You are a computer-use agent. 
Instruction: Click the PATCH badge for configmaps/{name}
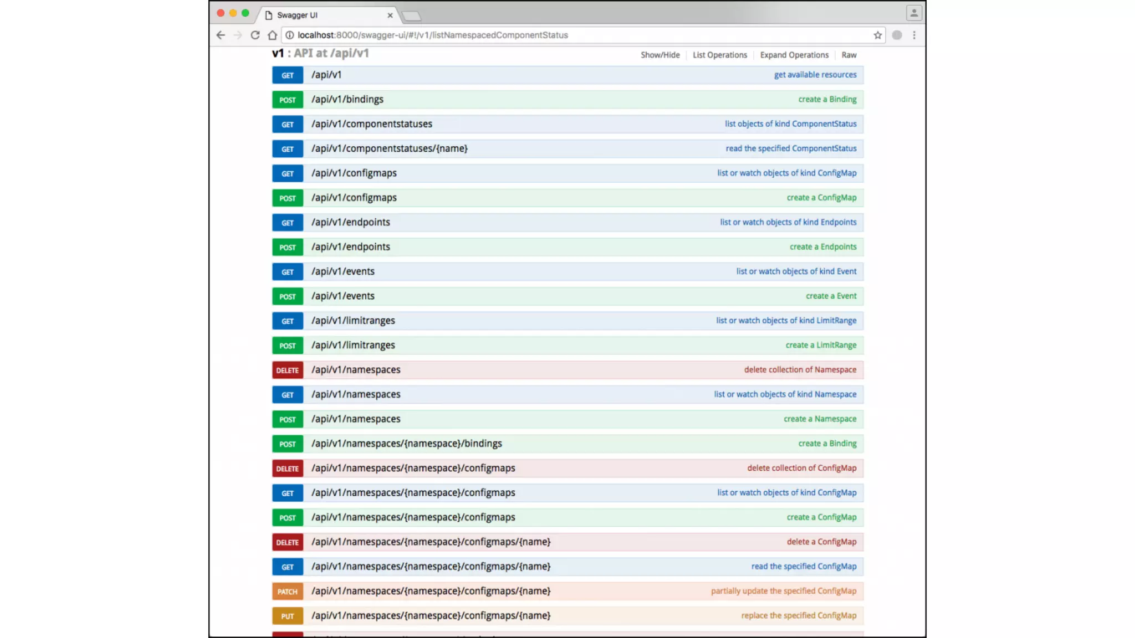tap(287, 591)
